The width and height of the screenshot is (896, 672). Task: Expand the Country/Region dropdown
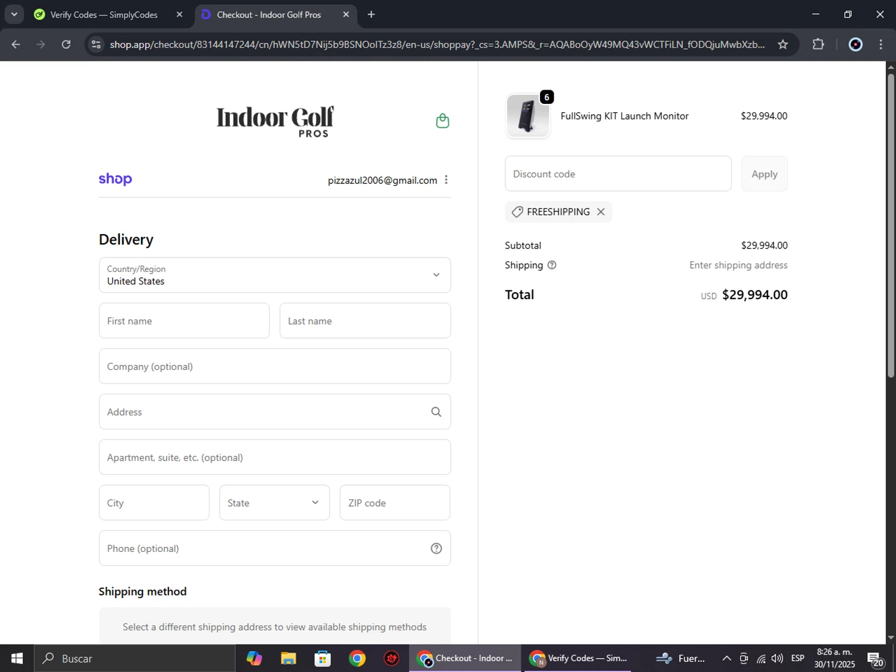pos(275,275)
